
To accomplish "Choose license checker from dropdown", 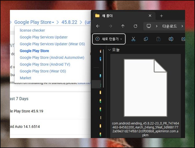I will pos(32,30).
